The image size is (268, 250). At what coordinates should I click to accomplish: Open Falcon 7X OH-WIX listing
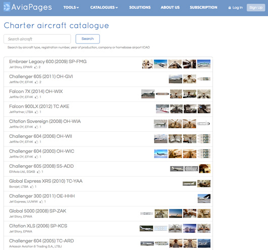tap(36, 91)
